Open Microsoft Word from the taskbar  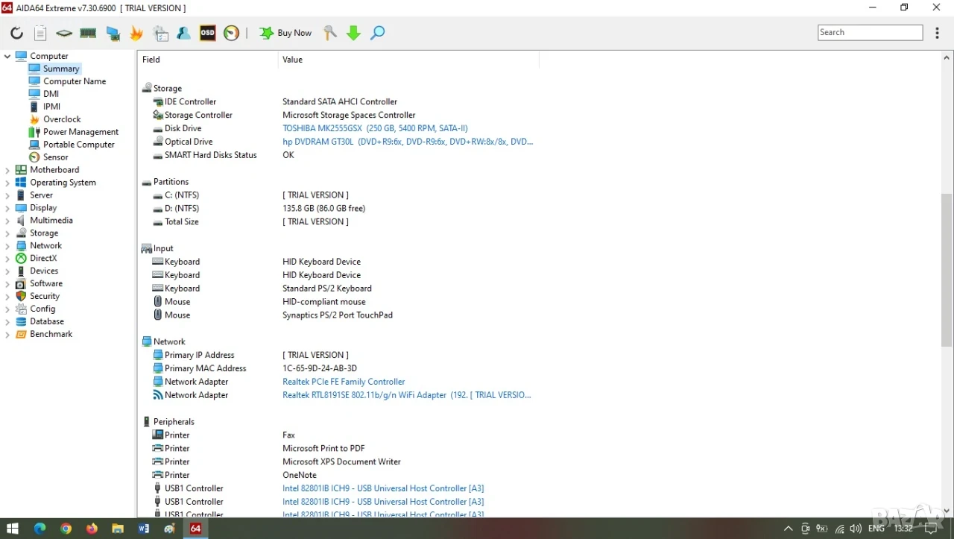coord(144,529)
